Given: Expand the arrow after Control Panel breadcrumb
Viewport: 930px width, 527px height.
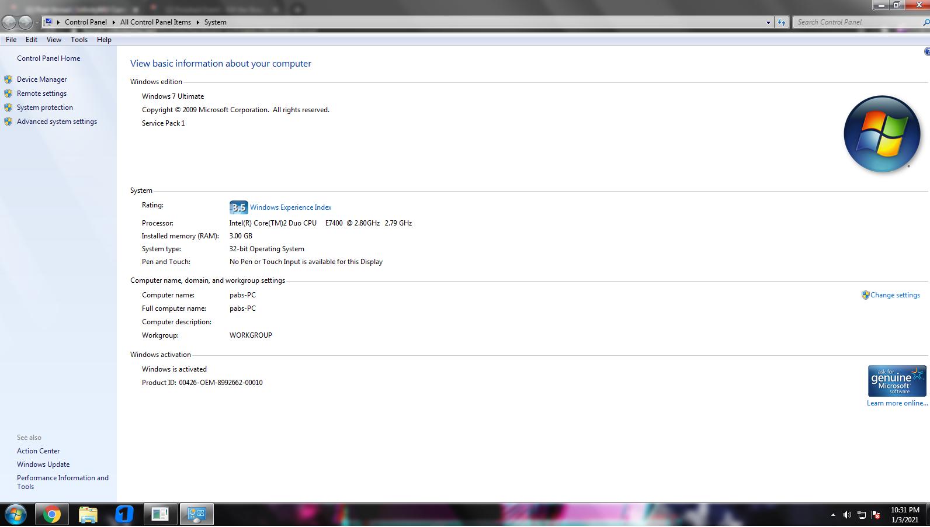Looking at the screenshot, I should point(113,22).
